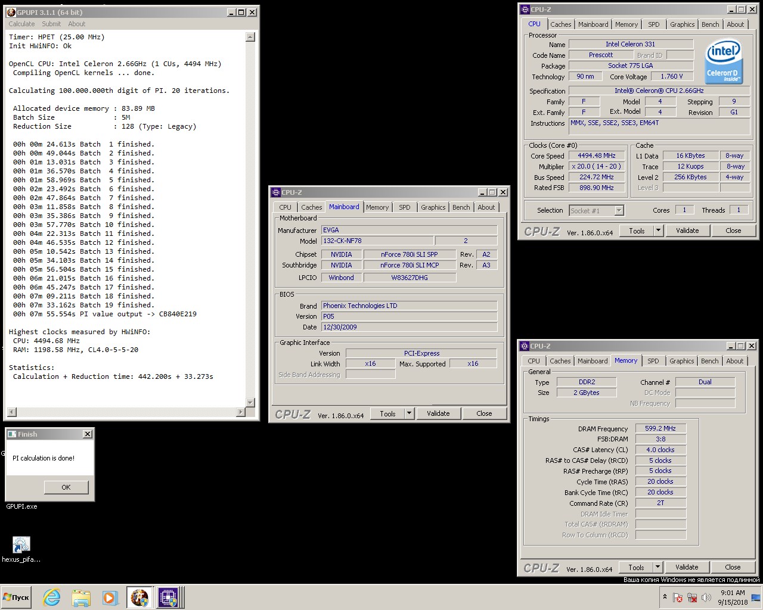This screenshot has height=610, width=763.
Task: Click the DRAM Frequency 599.2 MHz field
Action: [x=660, y=428]
